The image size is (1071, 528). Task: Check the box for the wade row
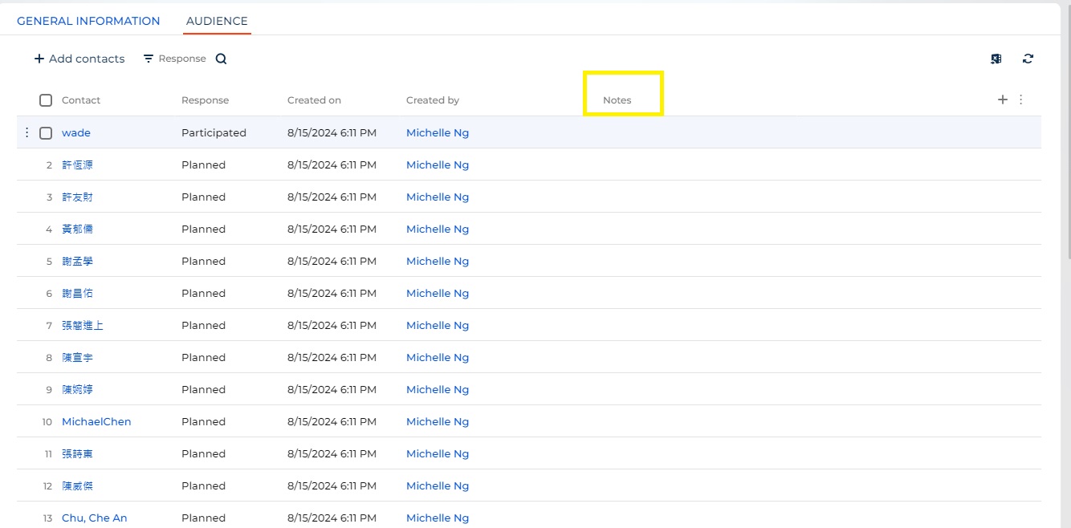(46, 132)
